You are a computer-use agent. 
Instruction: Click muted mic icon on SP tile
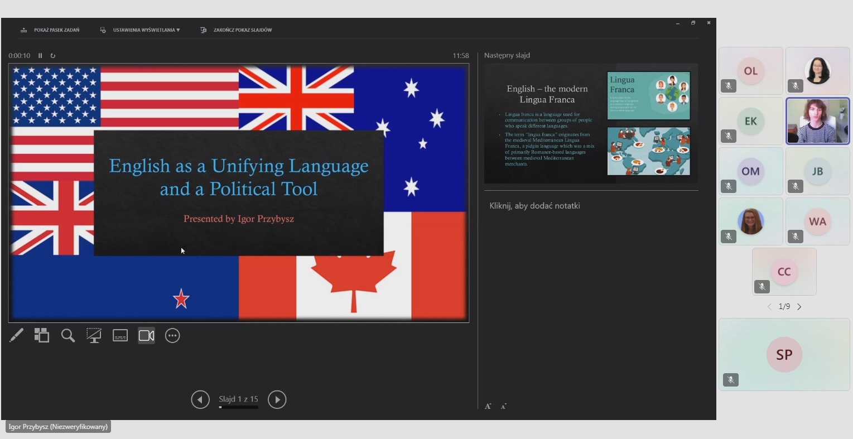coord(731,380)
